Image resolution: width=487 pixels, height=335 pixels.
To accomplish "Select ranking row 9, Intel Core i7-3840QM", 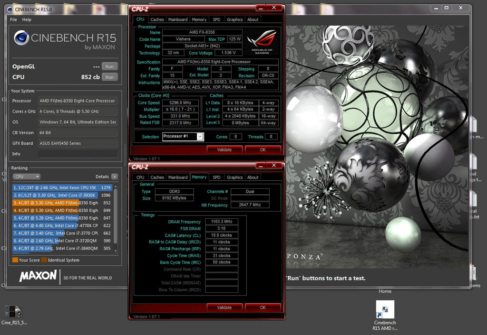I will pos(62,248).
